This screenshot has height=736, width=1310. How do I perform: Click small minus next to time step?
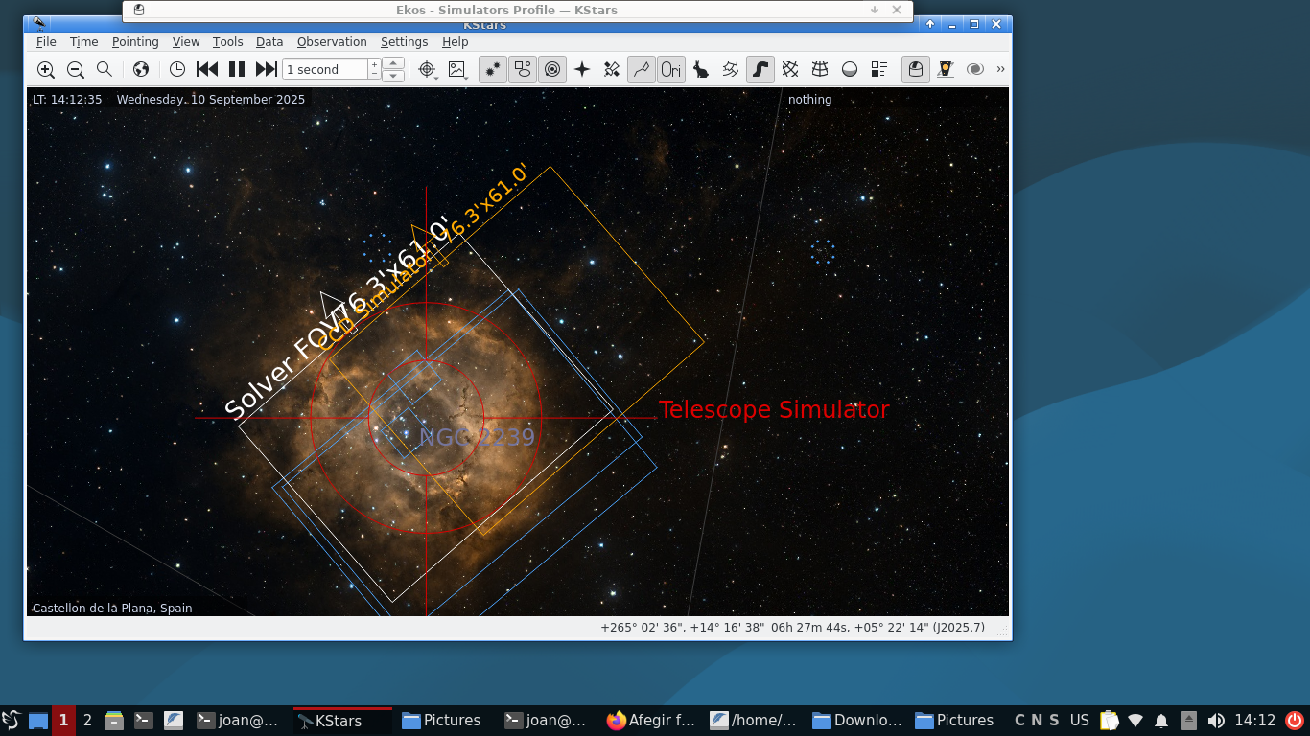(375, 75)
